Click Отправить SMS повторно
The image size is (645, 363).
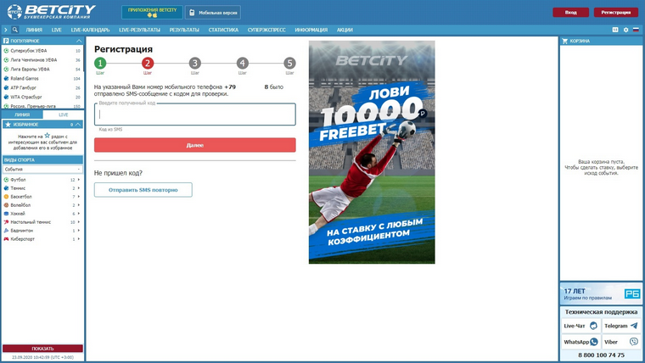pos(143,190)
